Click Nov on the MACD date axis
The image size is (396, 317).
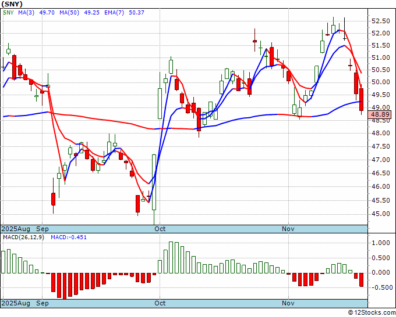coord(288,303)
